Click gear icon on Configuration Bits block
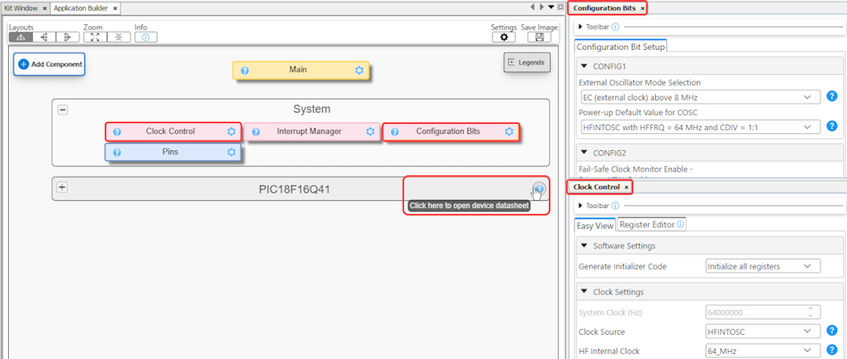The height and width of the screenshot is (359, 847). pos(509,132)
